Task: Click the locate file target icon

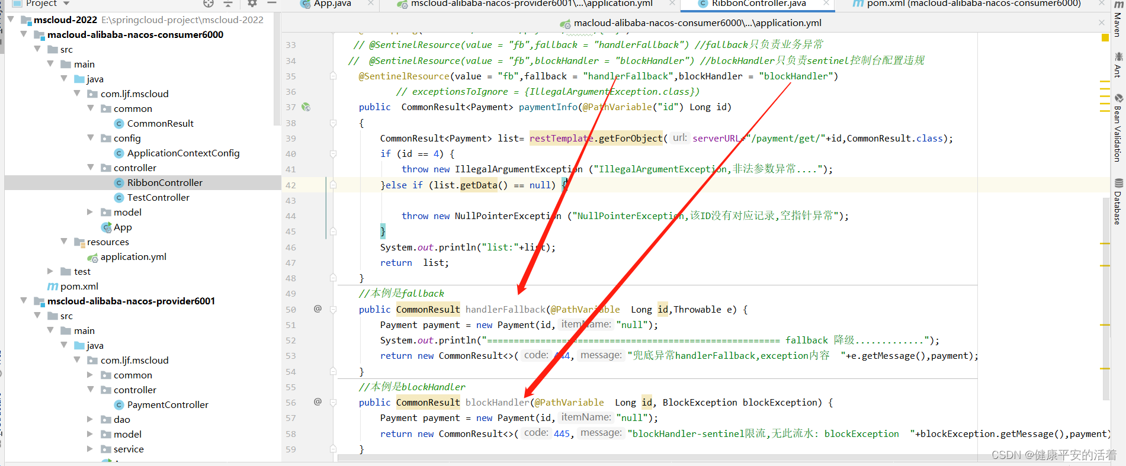Action: (x=208, y=4)
